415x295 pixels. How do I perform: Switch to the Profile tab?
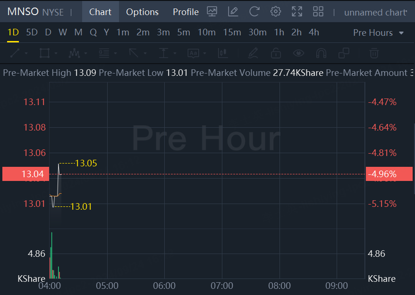(186, 12)
